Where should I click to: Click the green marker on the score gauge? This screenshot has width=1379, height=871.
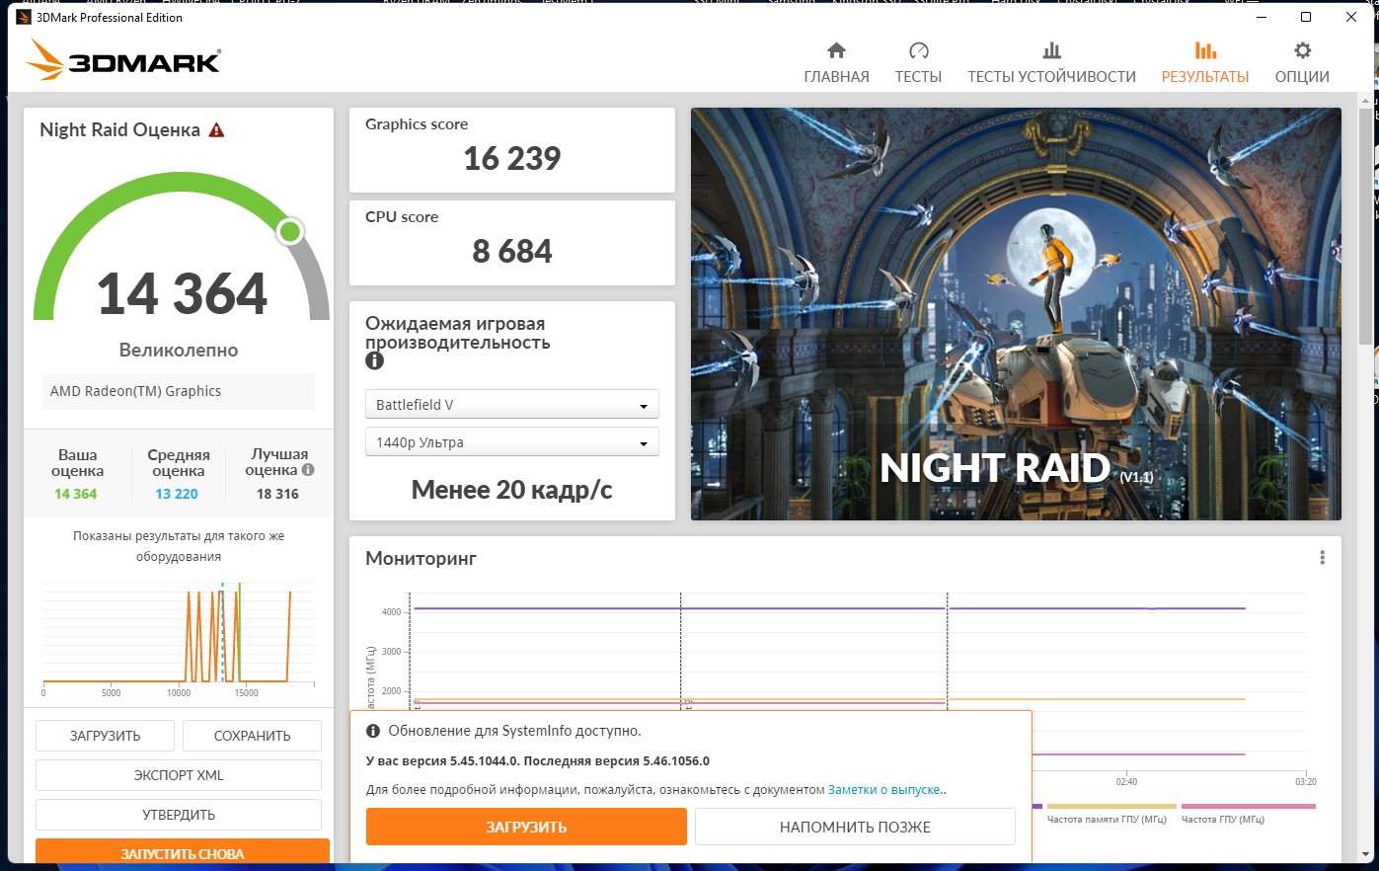click(290, 232)
